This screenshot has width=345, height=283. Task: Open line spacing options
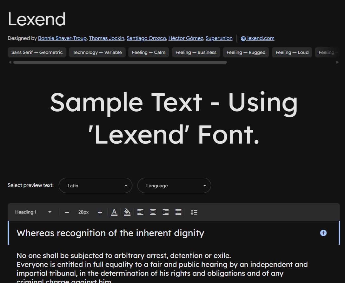click(x=194, y=212)
